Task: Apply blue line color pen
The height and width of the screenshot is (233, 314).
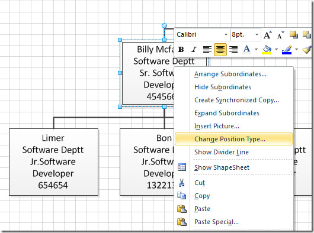Action: [287, 49]
